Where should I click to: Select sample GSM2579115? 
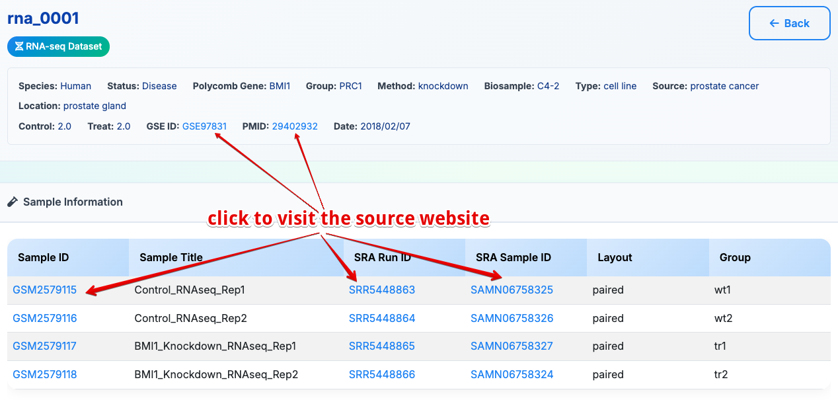(44, 290)
